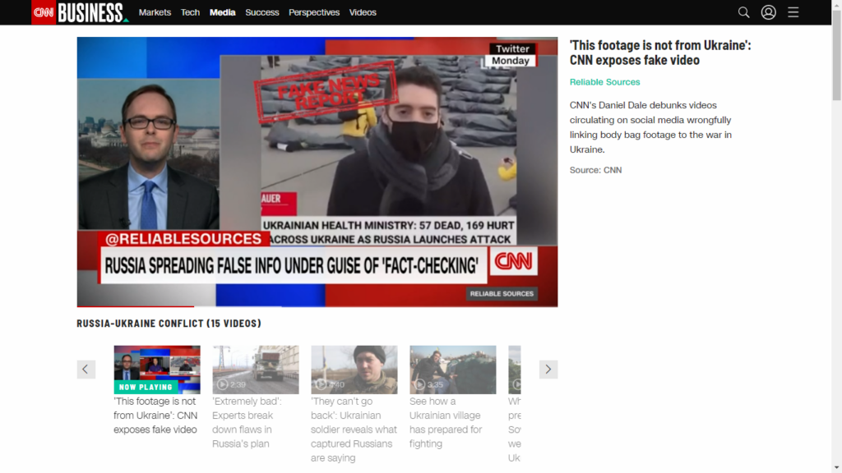Open "See how a Ukrainian village" title
The image size is (842, 473).
click(446, 423)
